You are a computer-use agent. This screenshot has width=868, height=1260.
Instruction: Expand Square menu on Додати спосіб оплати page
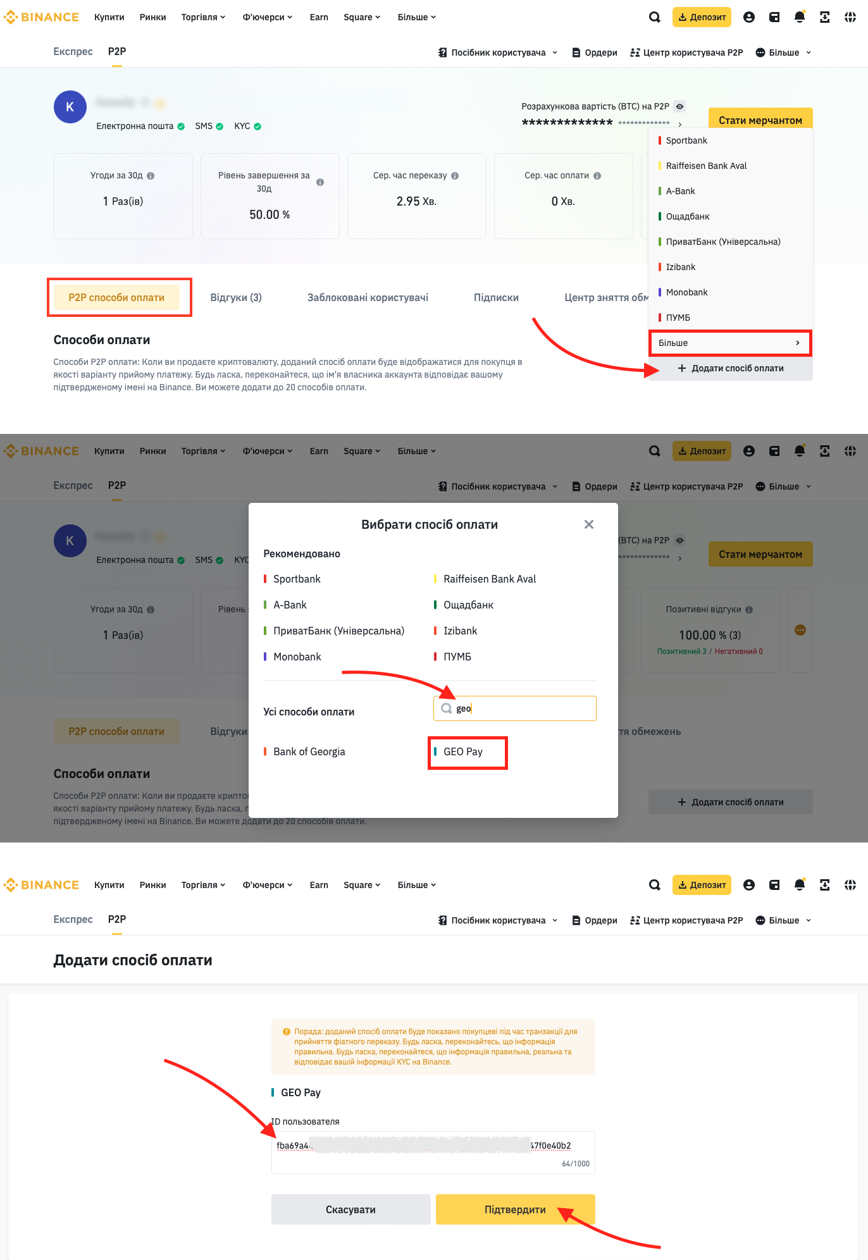pos(362,885)
